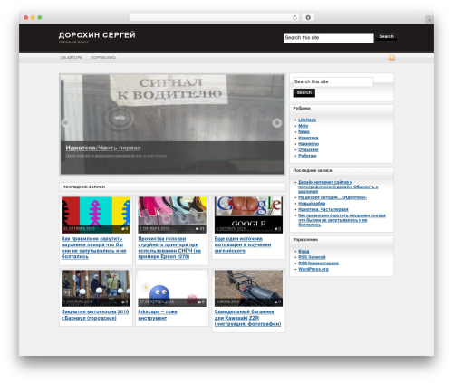Focus the sidebar Search this site field
This screenshot has width=453, height=383.
pyautogui.click(x=333, y=81)
